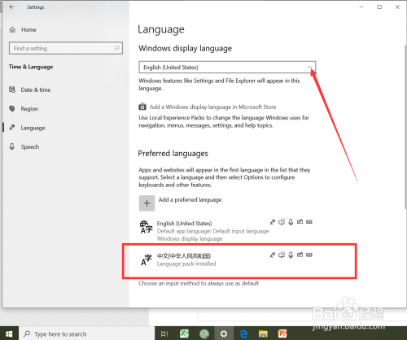Click Add a preferred language label
This screenshot has height=340, width=407.
point(190,200)
